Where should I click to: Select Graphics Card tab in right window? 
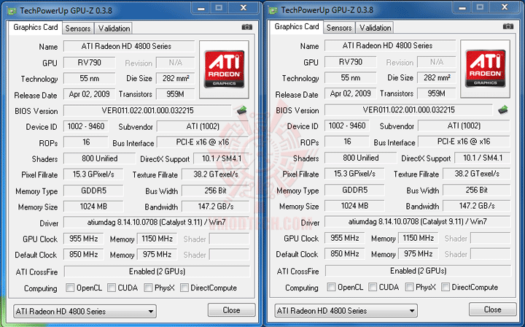[x=297, y=27]
